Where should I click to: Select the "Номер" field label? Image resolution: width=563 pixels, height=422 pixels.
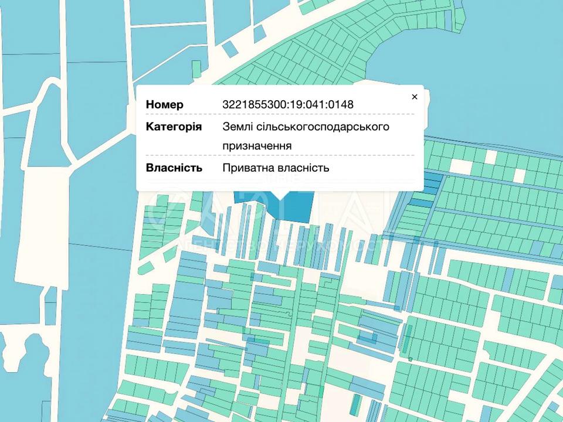pos(165,104)
